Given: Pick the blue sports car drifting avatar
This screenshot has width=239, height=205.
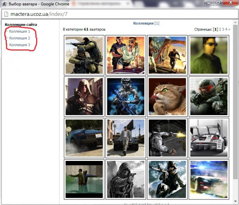Looking at the screenshot, I should (84, 138).
